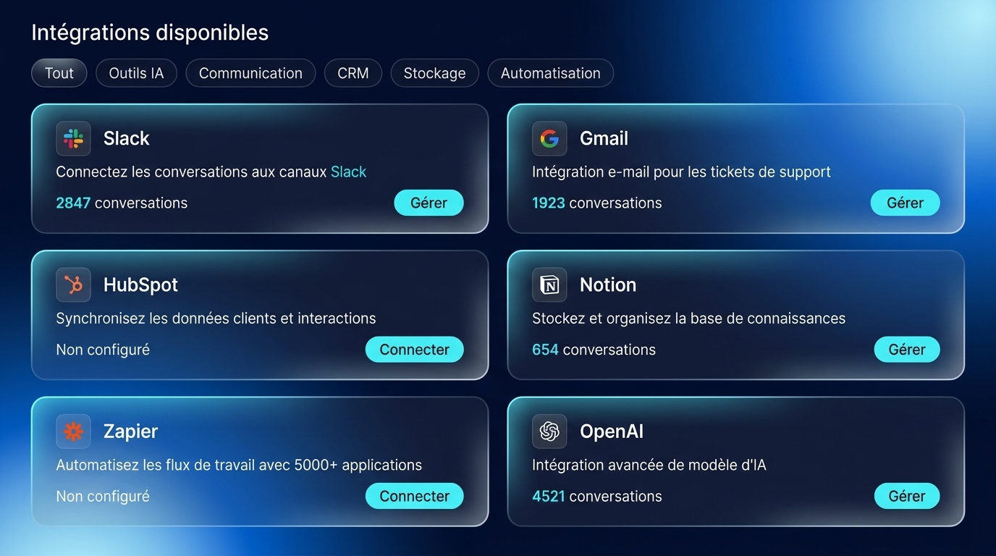Manage the OpenAI integration
996x556 pixels.
point(907,496)
